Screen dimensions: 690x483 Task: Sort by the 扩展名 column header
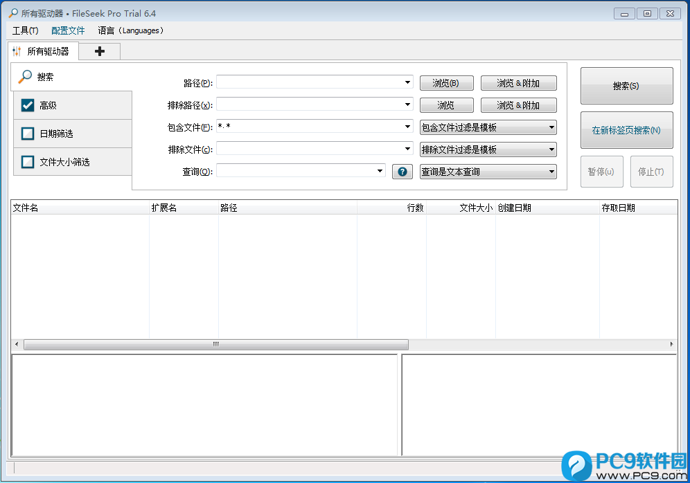184,208
